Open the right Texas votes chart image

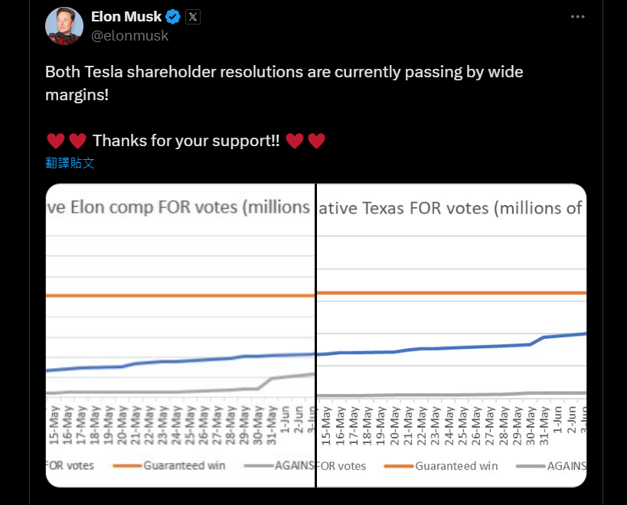452,335
